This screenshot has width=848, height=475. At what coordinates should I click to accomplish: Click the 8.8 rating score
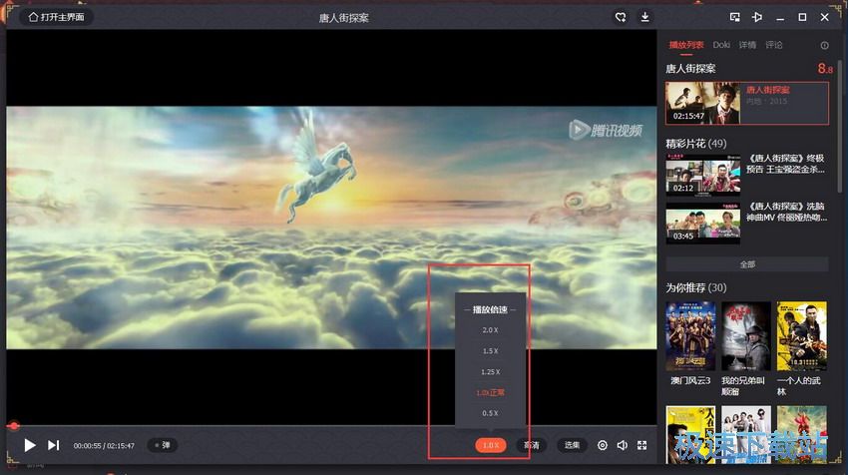(x=825, y=68)
